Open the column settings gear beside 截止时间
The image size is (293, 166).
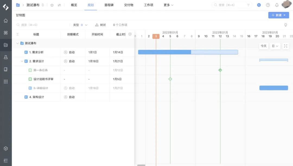coord(130,34)
